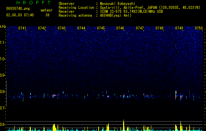The height and width of the screenshot is (131, 206).
Task: Click the tall meteor echo near 0749
Action: point(176,95)
